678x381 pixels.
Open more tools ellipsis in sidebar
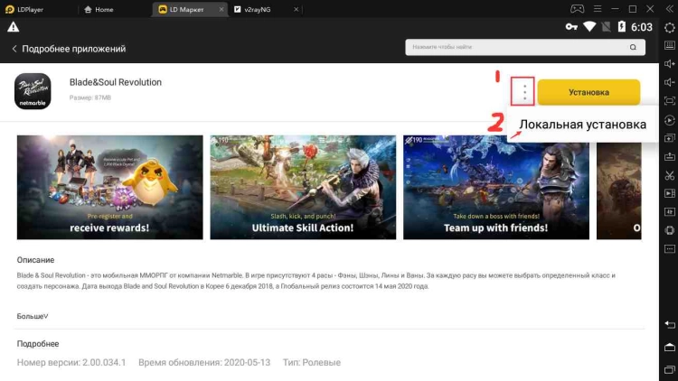pos(669,249)
